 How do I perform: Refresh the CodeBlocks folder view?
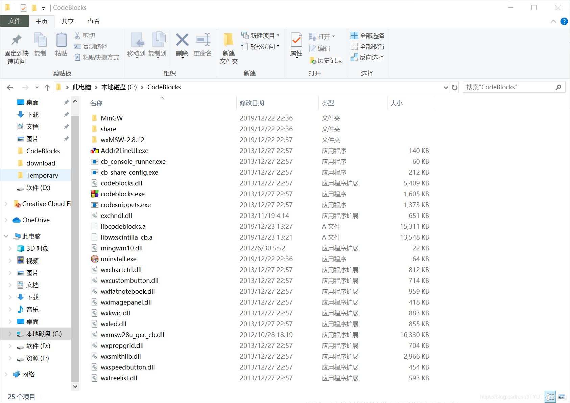point(455,87)
